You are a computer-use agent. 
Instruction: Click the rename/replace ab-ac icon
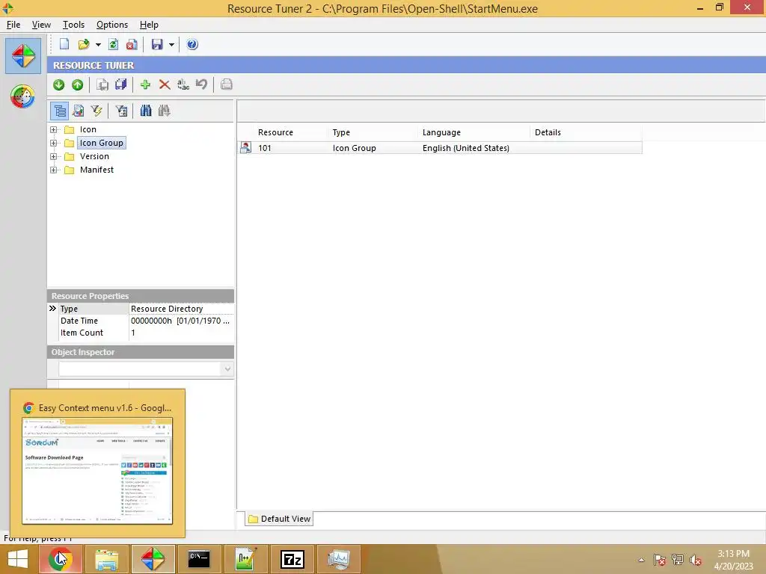[x=183, y=85]
